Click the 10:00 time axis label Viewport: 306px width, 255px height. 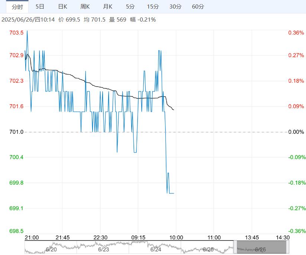pos(176,238)
